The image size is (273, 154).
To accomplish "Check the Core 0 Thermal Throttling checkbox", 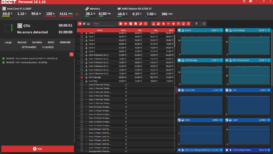I will pos(82,85).
